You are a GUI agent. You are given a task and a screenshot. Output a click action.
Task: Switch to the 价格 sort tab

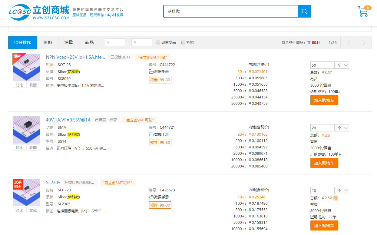tap(48, 42)
